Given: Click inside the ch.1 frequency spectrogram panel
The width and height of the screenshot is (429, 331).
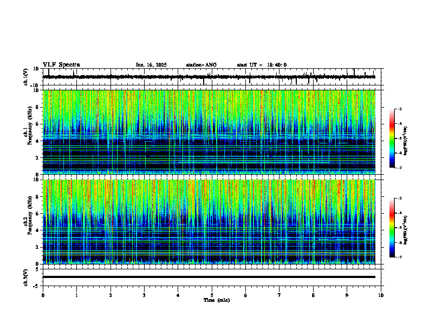Looking at the screenshot, I should [x=209, y=132].
